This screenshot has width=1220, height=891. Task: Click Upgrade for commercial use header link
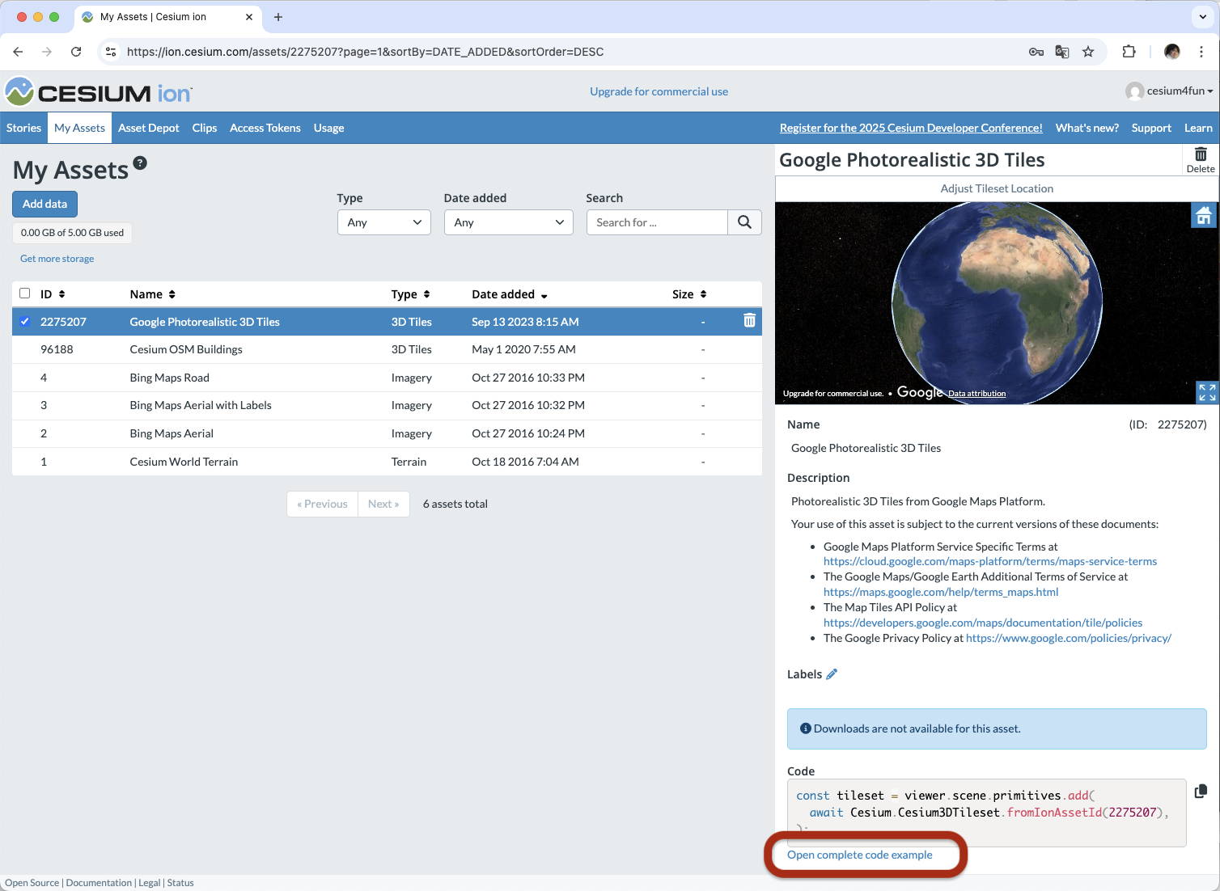[x=659, y=91]
